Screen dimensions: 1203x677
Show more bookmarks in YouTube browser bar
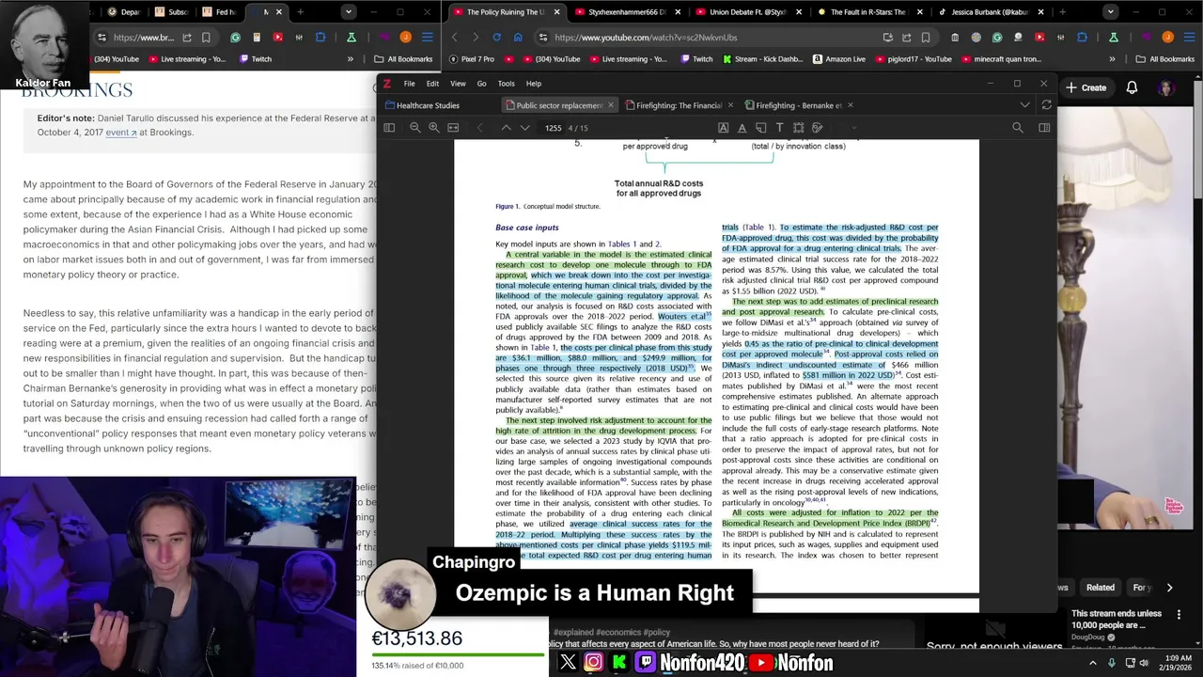(1112, 59)
